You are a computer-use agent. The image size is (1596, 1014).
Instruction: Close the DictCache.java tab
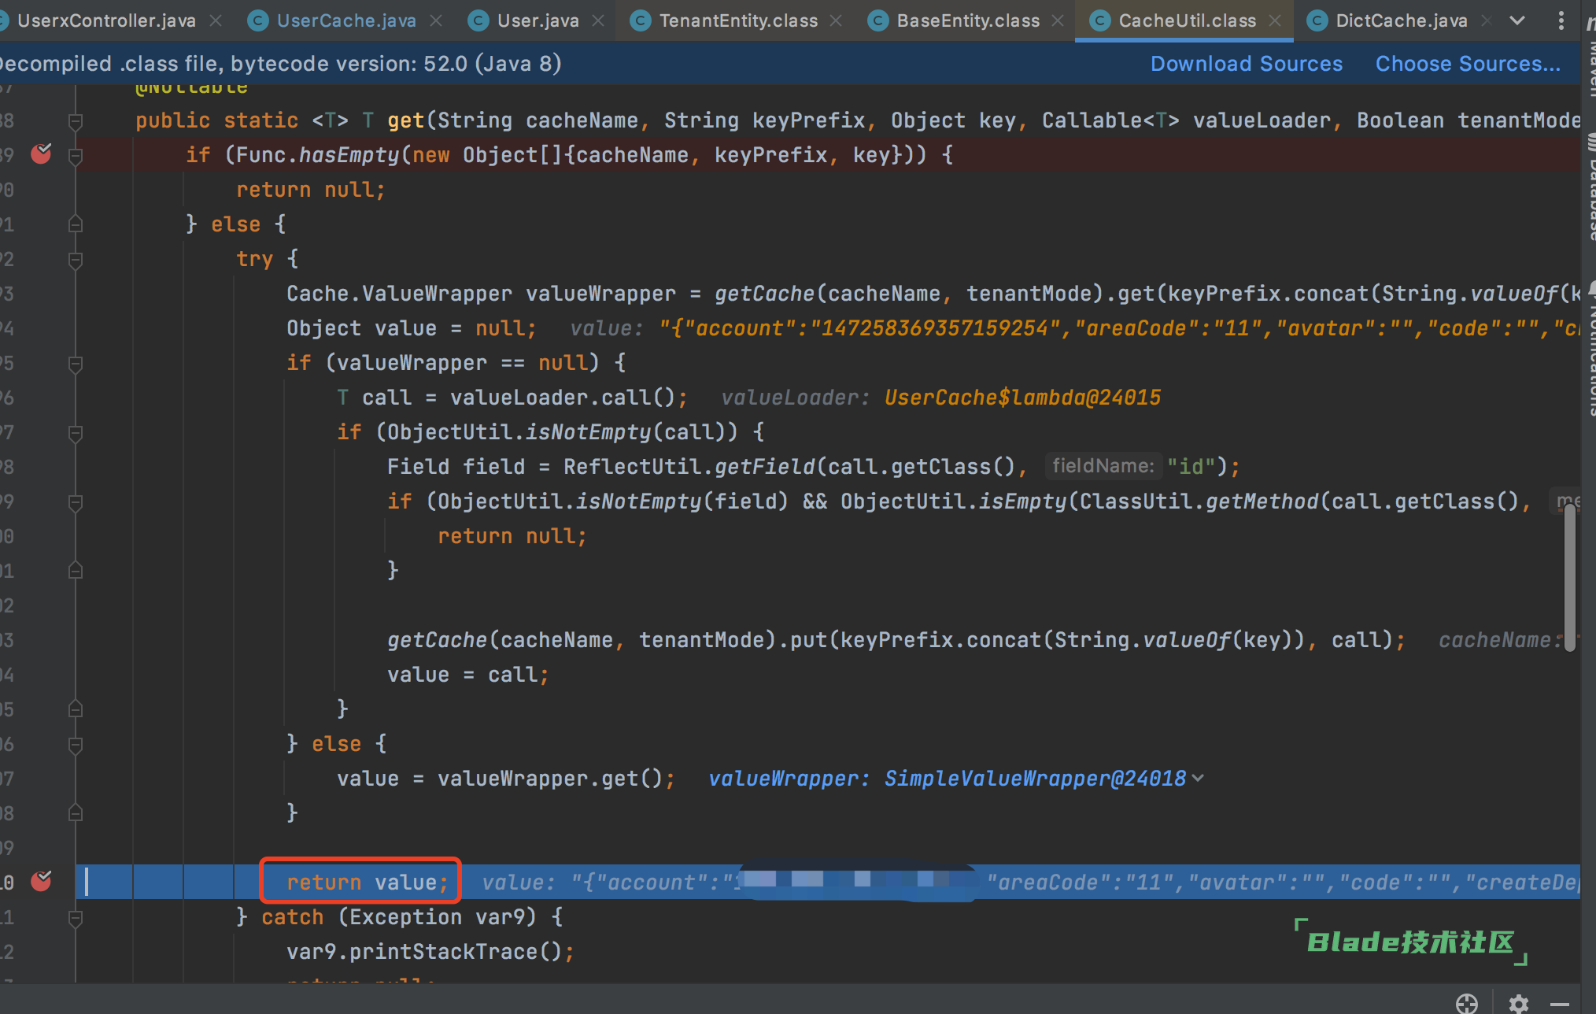click(x=1486, y=21)
